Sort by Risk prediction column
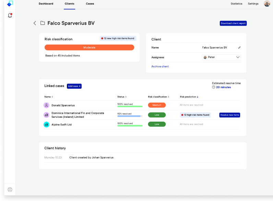 pos(189,97)
